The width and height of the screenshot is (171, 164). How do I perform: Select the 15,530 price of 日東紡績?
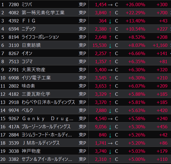click(99, 45)
